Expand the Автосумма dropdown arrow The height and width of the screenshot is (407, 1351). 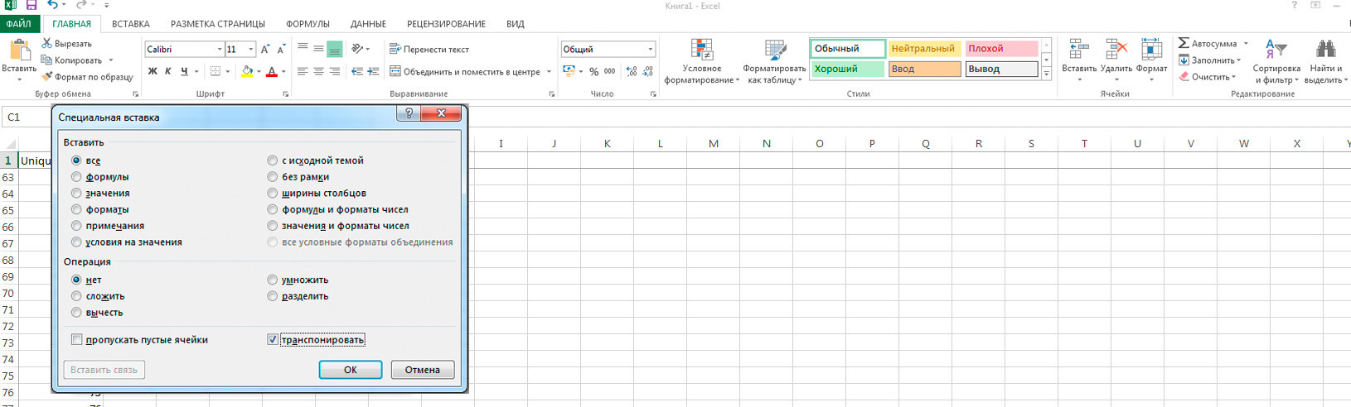(1246, 44)
